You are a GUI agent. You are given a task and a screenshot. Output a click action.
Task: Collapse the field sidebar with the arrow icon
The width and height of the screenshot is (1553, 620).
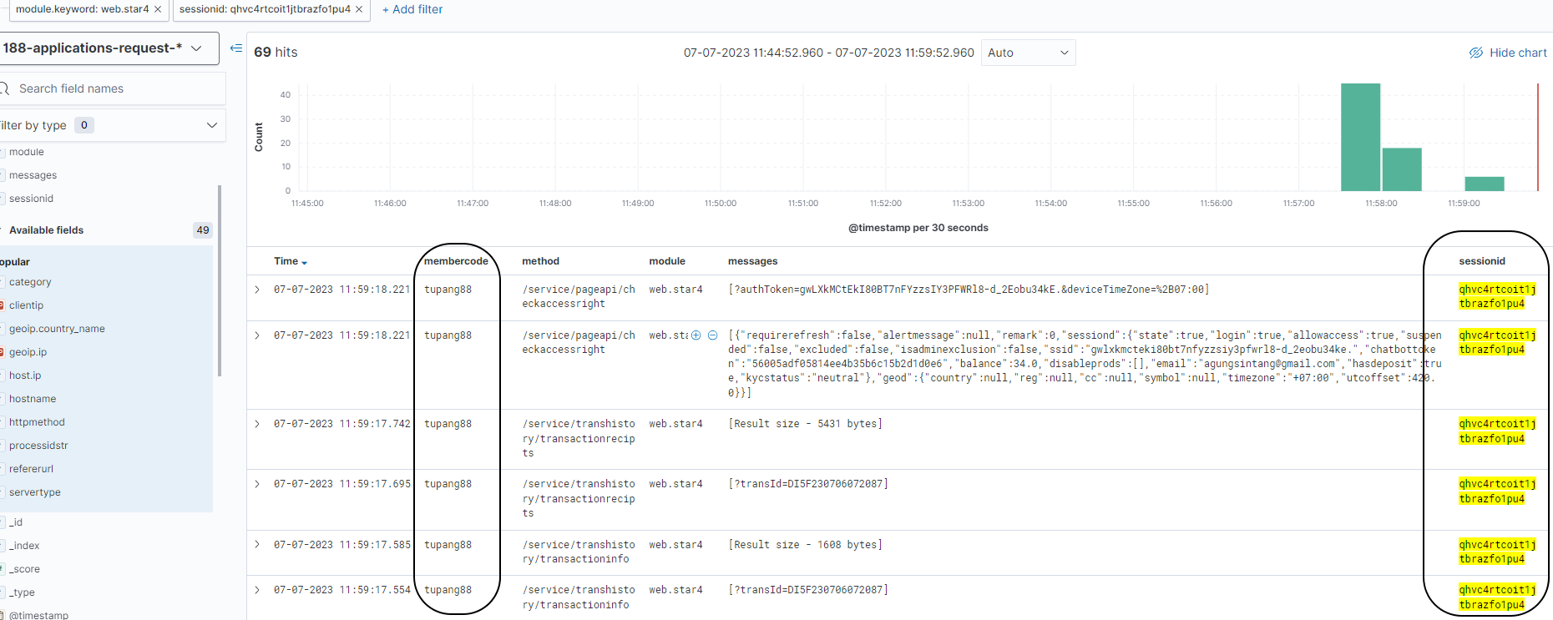click(x=236, y=48)
